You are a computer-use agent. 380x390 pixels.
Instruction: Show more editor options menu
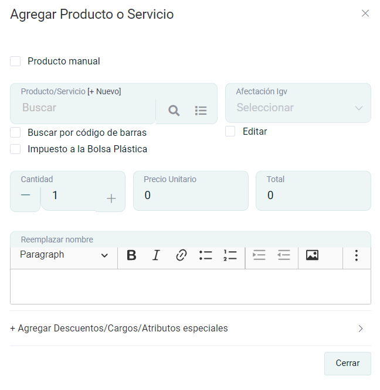(356, 255)
